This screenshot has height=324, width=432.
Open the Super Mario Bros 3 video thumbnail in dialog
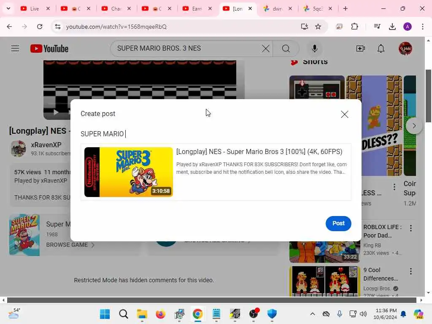coord(128,172)
